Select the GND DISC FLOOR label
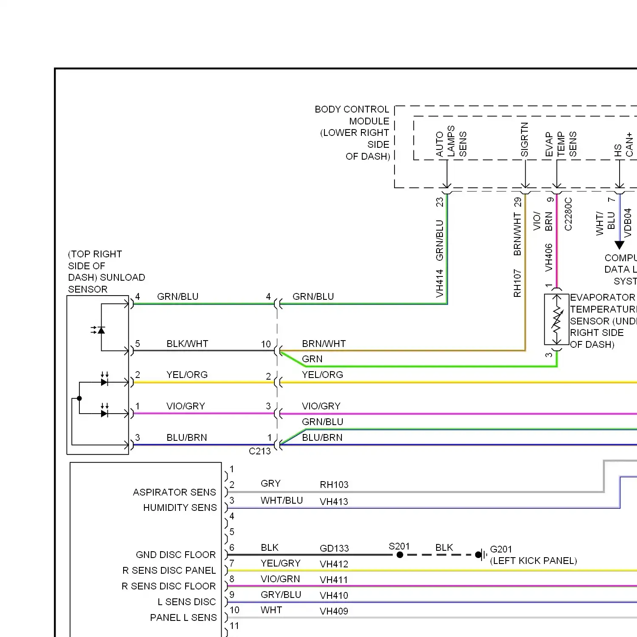 point(176,555)
